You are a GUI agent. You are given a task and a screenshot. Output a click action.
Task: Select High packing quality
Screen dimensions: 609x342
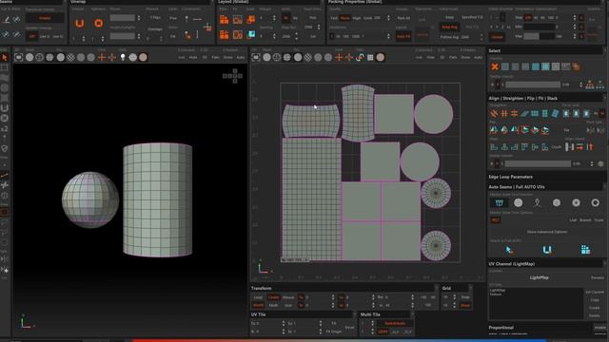(x=356, y=18)
